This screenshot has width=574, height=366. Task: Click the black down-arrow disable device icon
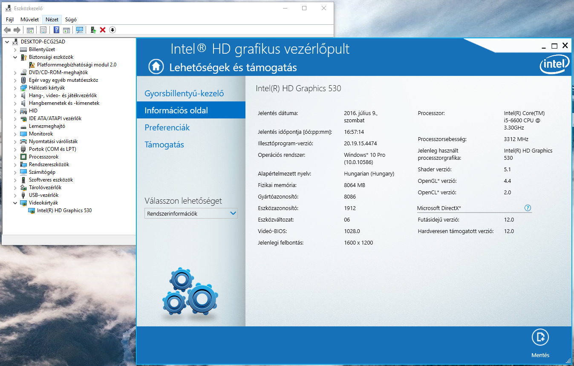tap(112, 30)
